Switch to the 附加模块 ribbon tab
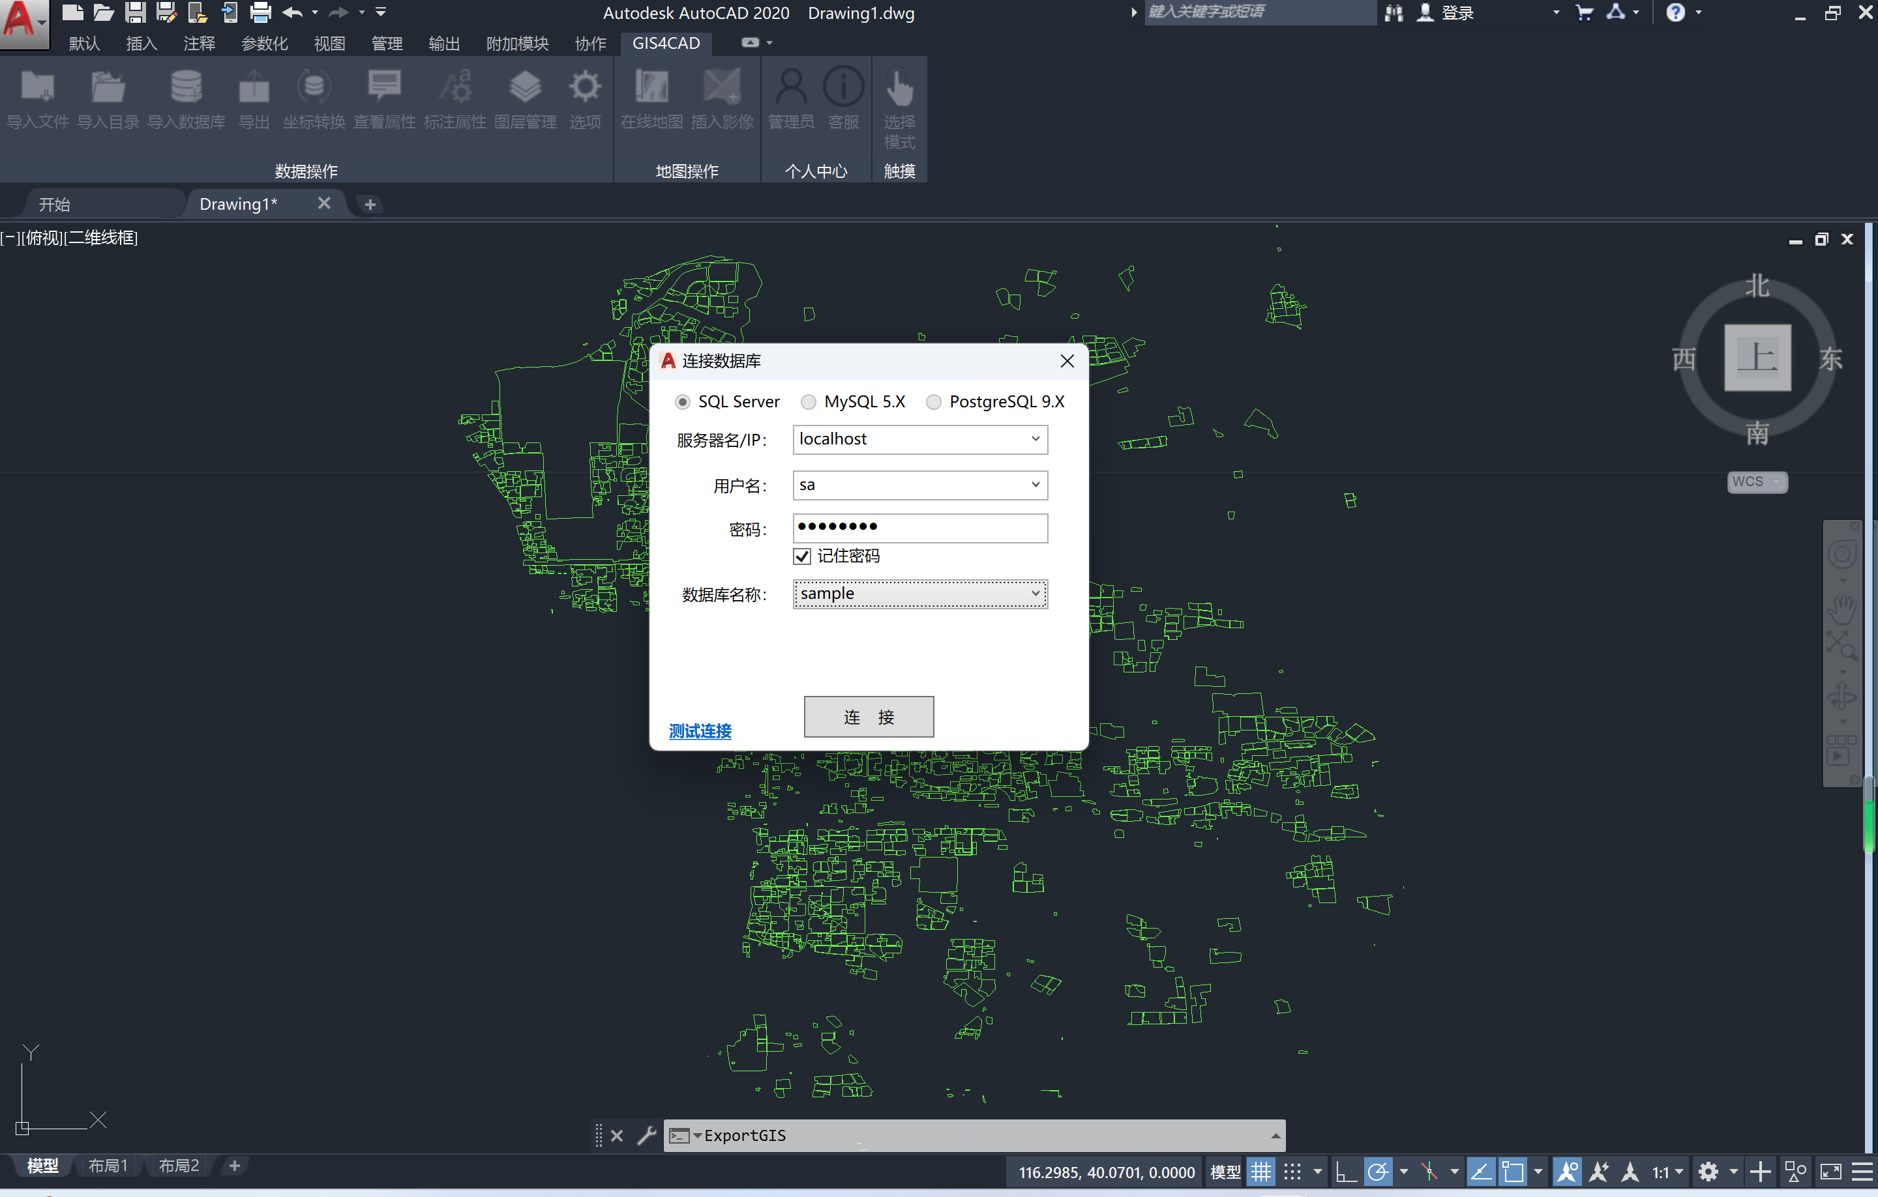The width and height of the screenshot is (1878, 1197). 517,44
